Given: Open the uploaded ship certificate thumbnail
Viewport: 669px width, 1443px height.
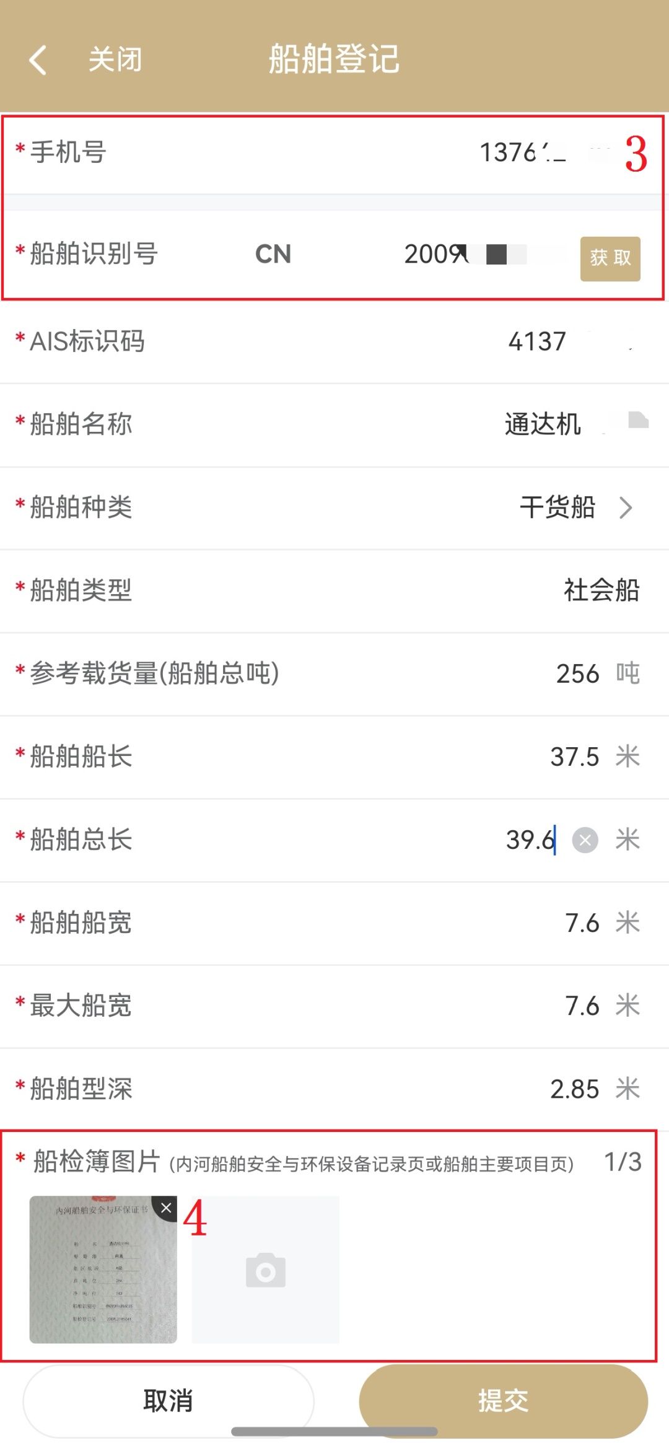Looking at the screenshot, I should coord(99,1273).
